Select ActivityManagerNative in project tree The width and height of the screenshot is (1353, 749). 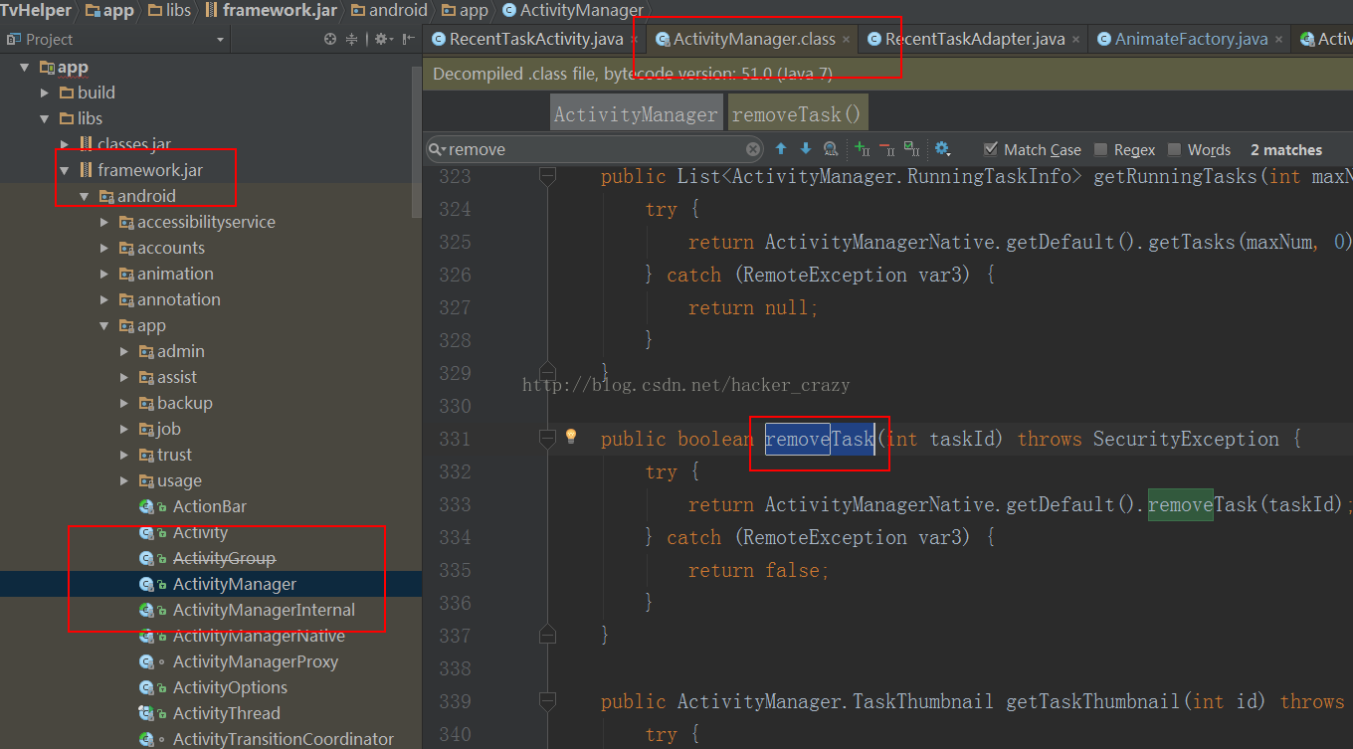click(259, 636)
